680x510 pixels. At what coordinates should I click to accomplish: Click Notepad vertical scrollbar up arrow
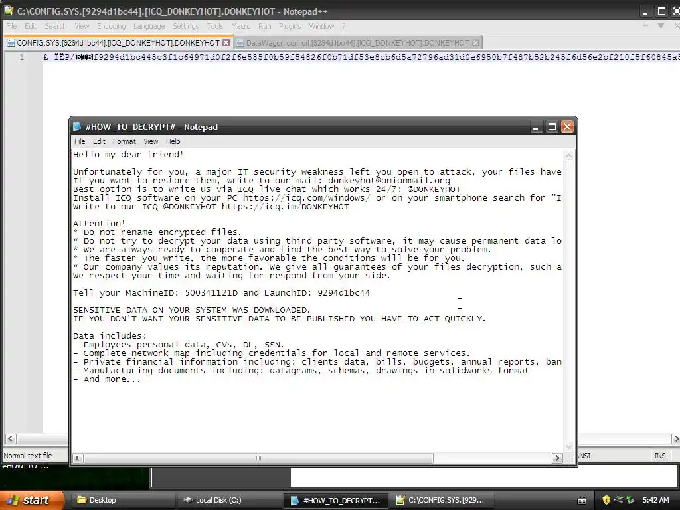pos(569,156)
